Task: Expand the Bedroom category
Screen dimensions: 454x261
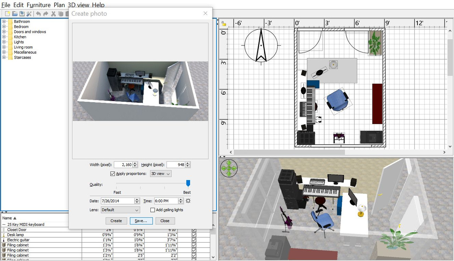Action: (4, 27)
